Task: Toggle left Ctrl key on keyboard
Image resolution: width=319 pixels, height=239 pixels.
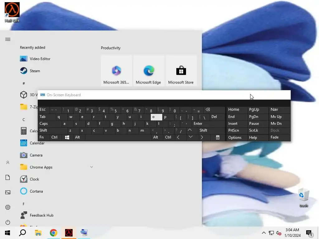Action: click(55, 137)
